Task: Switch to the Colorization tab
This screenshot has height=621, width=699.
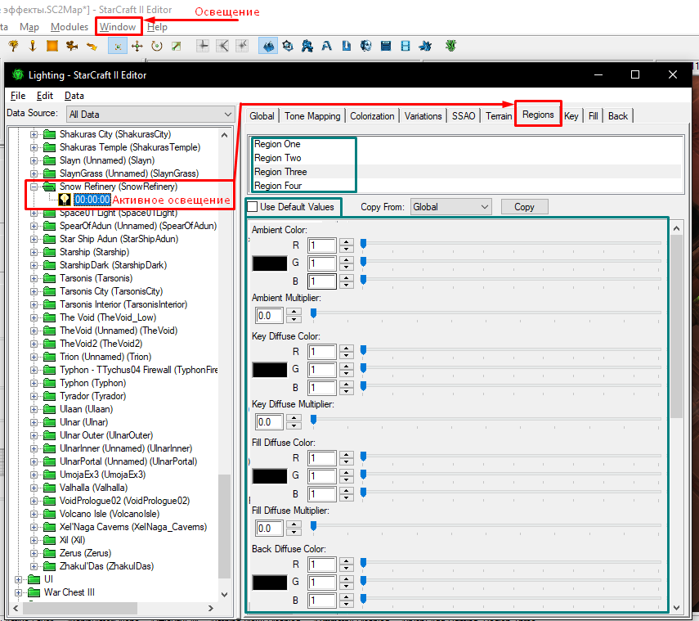Action: (x=372, y=116)
